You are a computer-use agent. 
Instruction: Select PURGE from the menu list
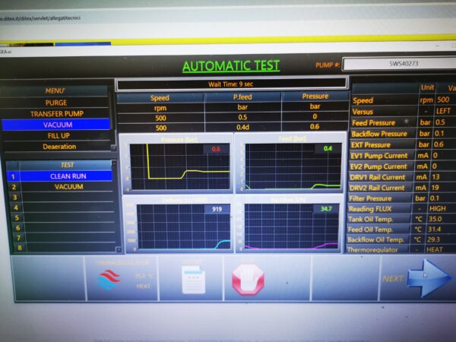tap(56, 103)
